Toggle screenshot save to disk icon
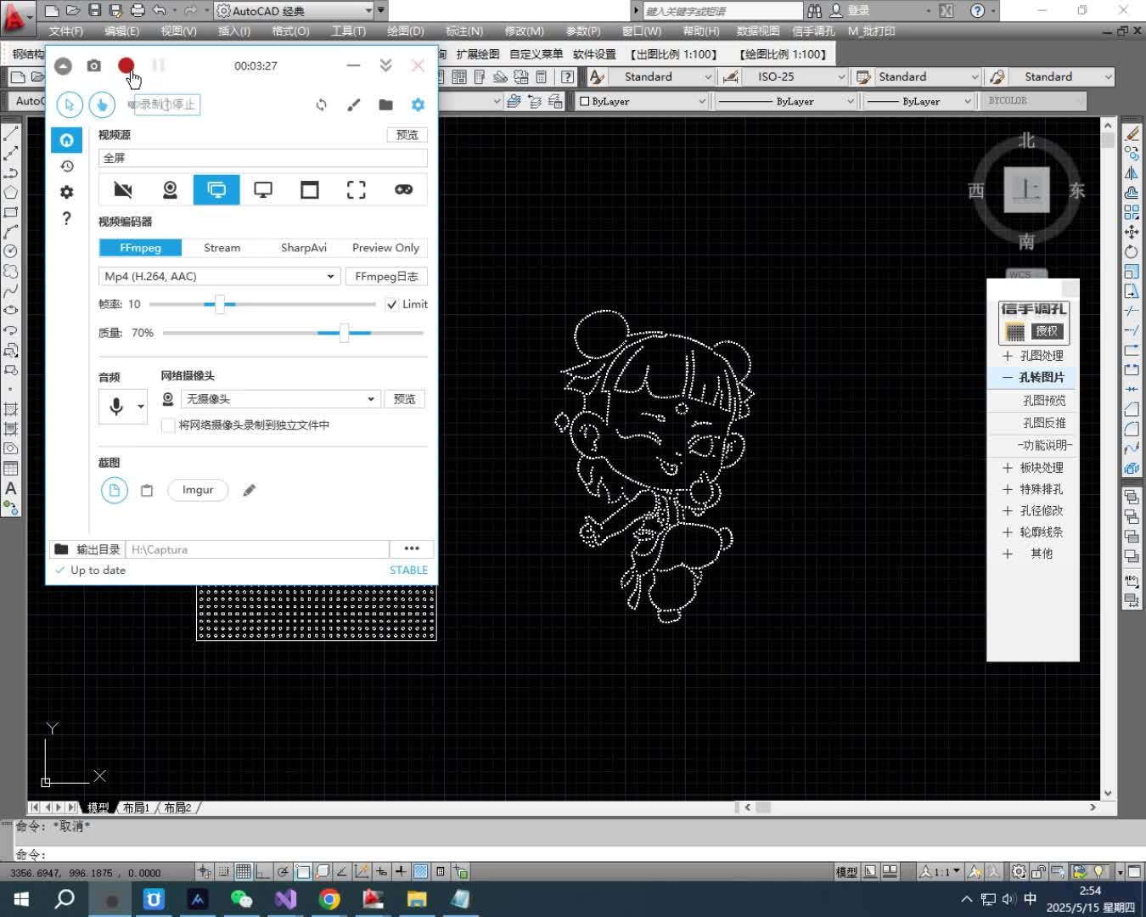The width and height of the screenshot is (1146, 917). tap(115, 490)
